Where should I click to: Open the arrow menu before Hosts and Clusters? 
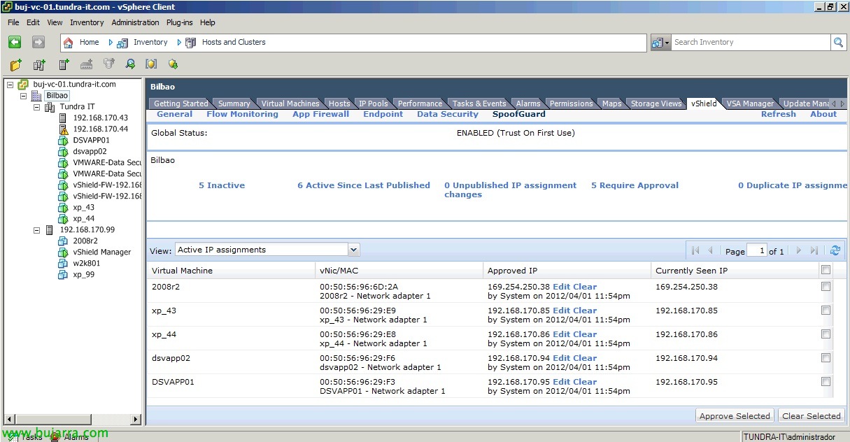[179, 43]
